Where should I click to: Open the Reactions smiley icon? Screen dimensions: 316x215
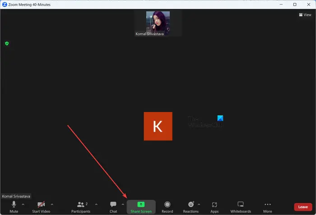(191, 205)
